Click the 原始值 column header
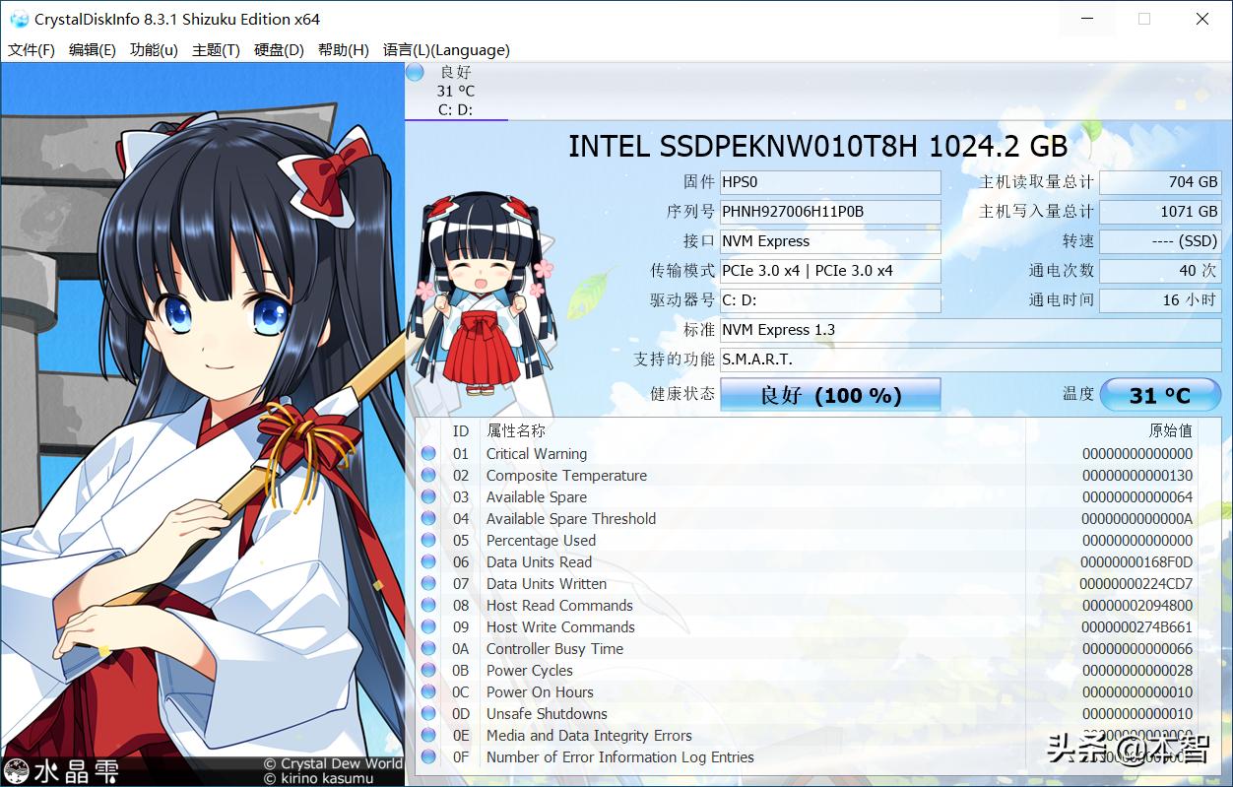Viewport: 1233px width, 787px height. (x=1170, y=431)
